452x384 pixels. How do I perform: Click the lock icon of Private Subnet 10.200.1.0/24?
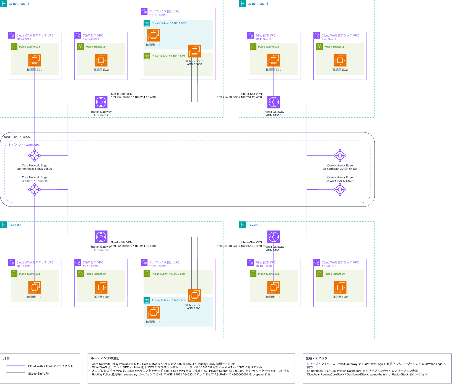coord(147,300)
